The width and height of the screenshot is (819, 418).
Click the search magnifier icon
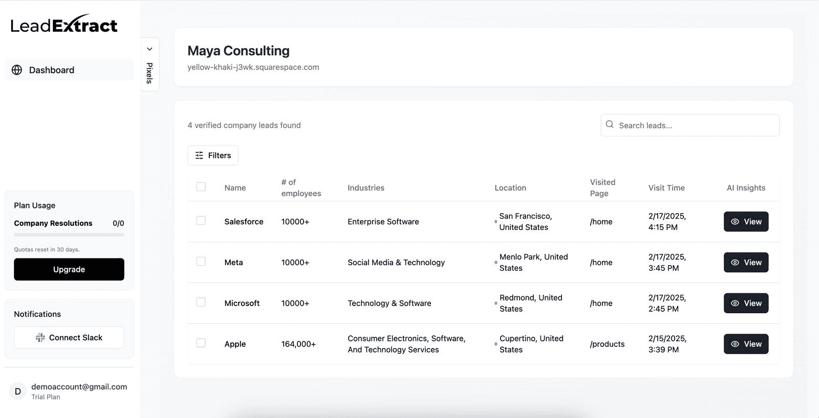click(x=609, y=124)
